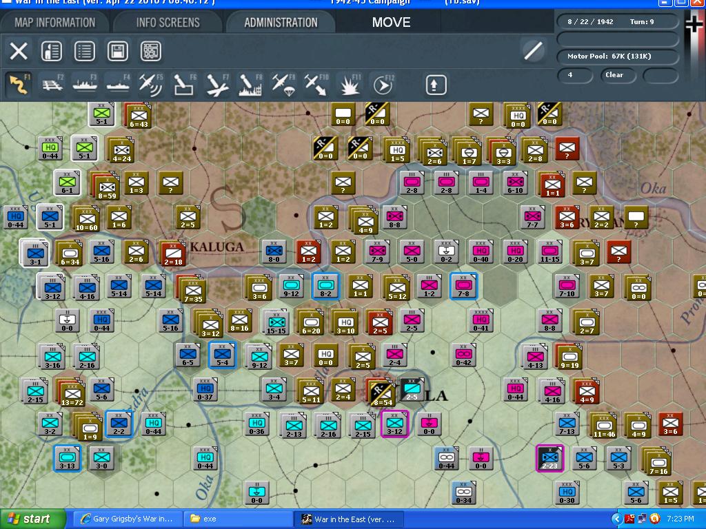The height and width of the screenshot is (529, 706).
Task: Click the X icon in administration toolbar
Action: tap(19, 51)
